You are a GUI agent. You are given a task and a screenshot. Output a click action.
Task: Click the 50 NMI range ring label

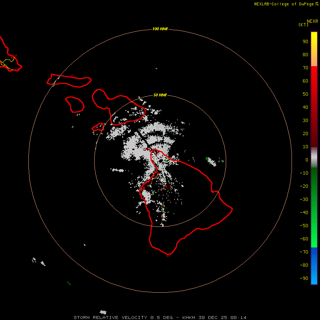(x=160, y=95)
